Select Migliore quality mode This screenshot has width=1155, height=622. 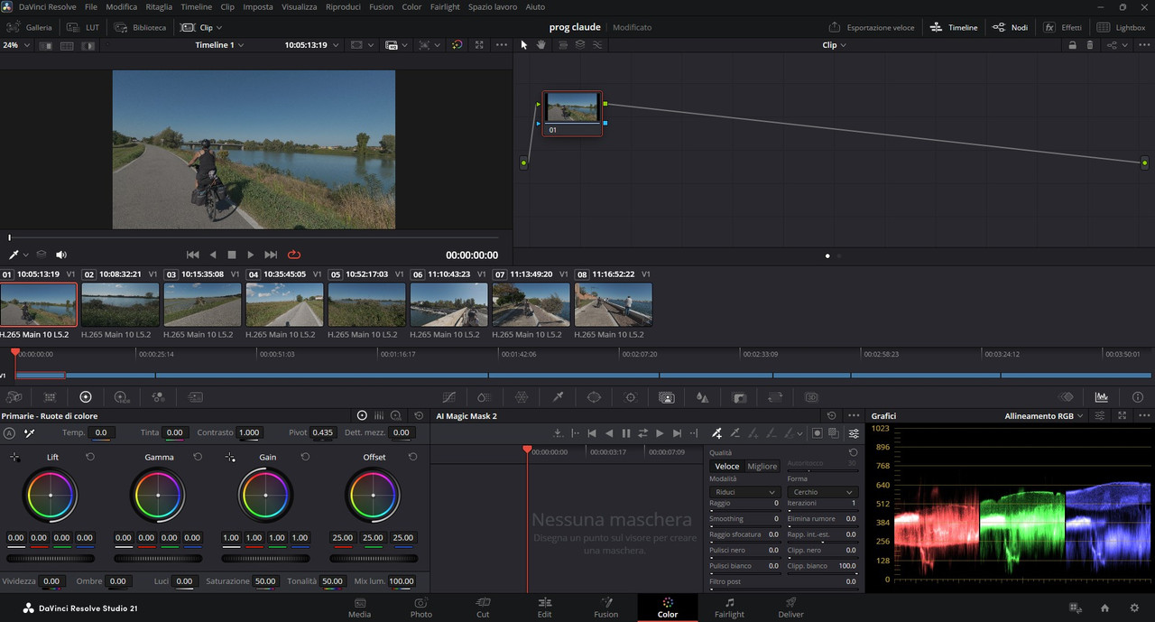pos(762,467)
